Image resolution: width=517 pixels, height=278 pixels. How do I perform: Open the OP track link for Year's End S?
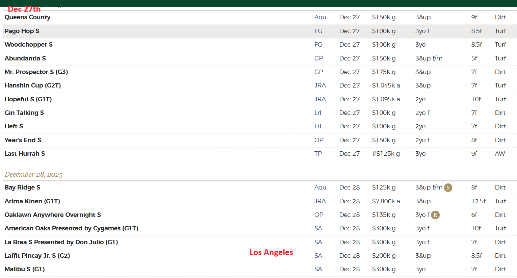tap(319, 140)
